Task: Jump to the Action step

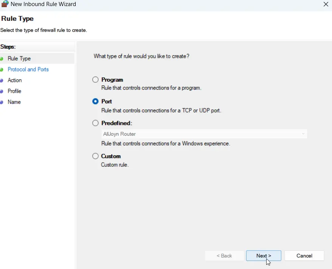Action: 15,80
